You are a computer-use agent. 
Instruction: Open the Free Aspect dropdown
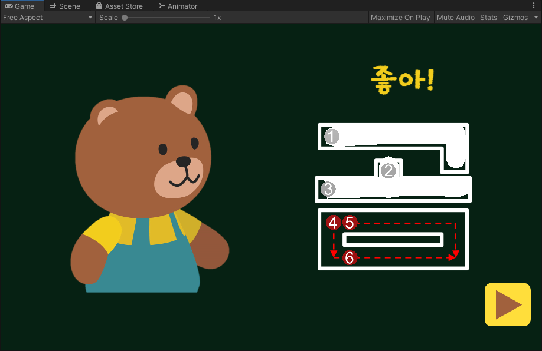point(48,18)
